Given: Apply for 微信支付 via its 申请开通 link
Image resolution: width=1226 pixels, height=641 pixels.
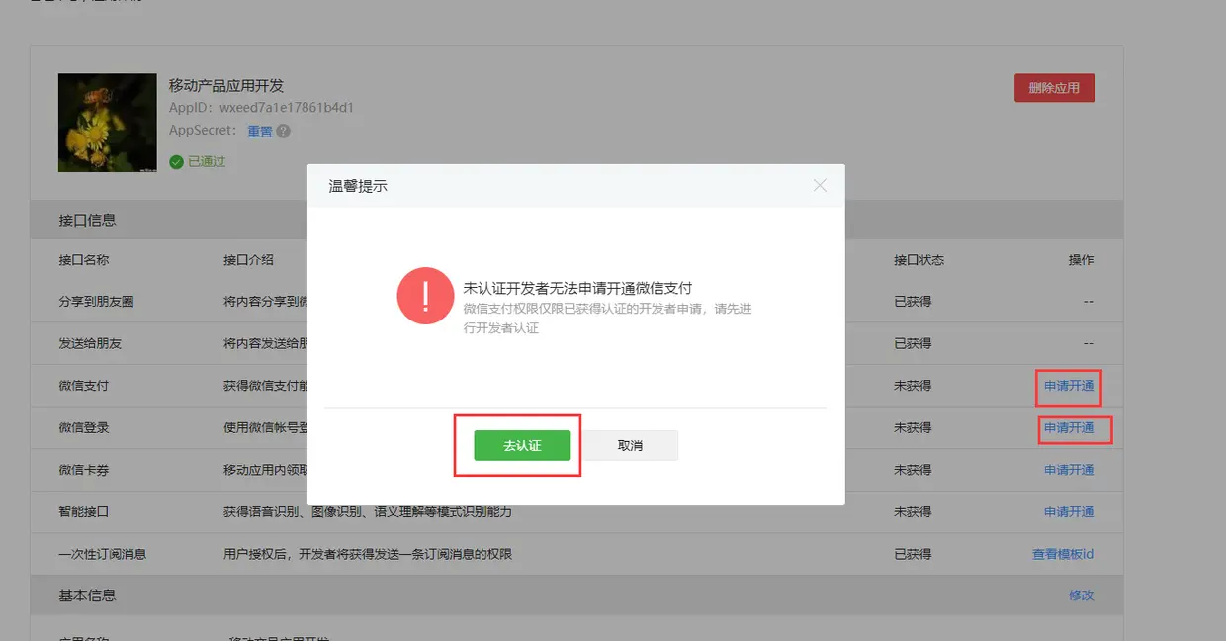Looking at the screenshot, I should [x=1069, y=386].
